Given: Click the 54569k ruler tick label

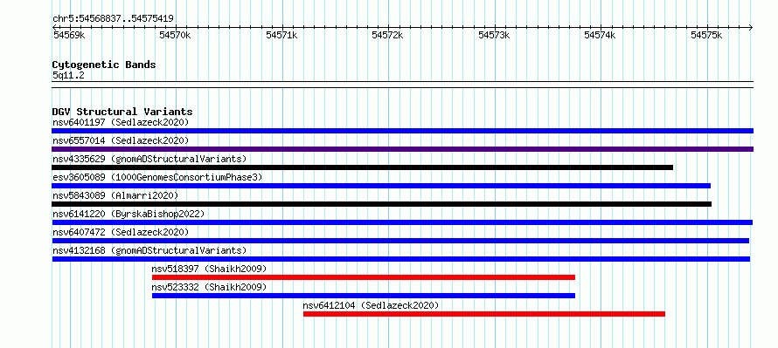Looking at the screenshot, I should pos(69,35).
